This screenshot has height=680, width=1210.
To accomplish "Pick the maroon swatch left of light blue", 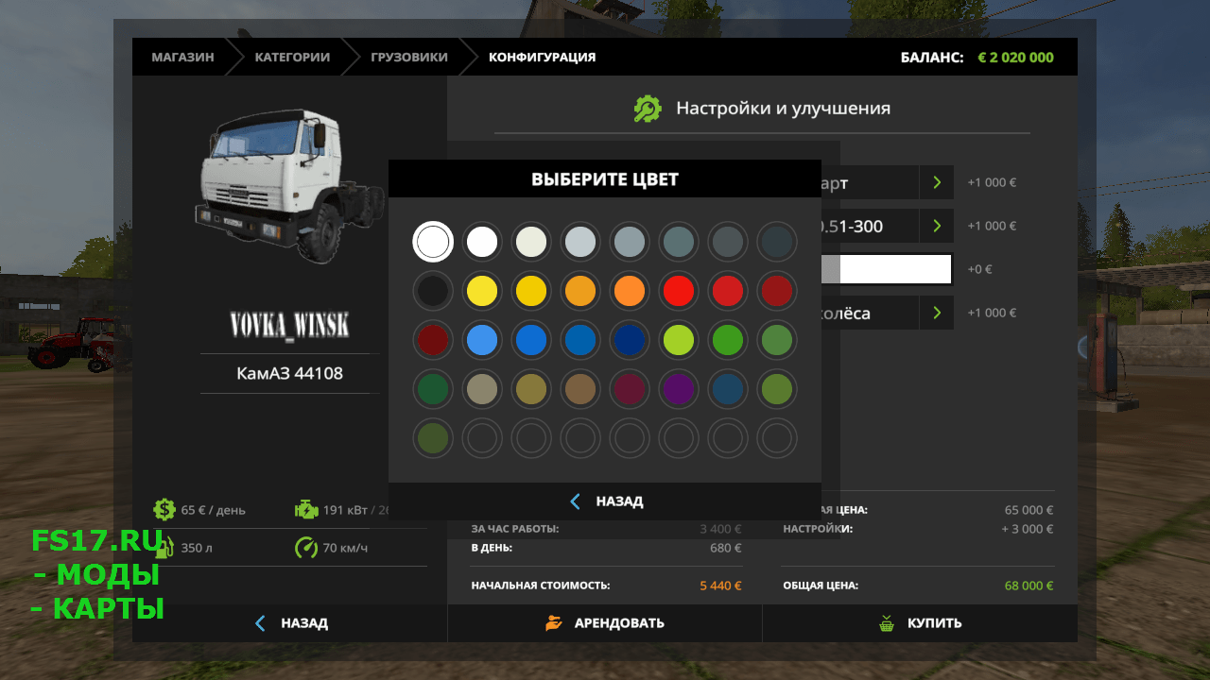I will coord(433,340).
